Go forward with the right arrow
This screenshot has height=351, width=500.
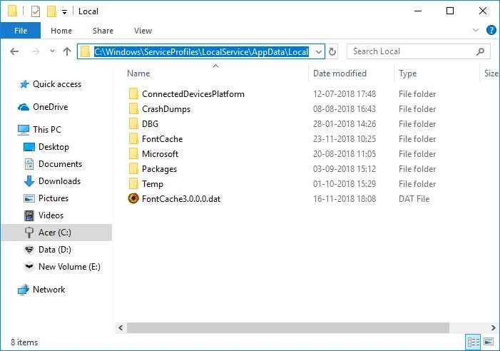[x=36, y=51]
